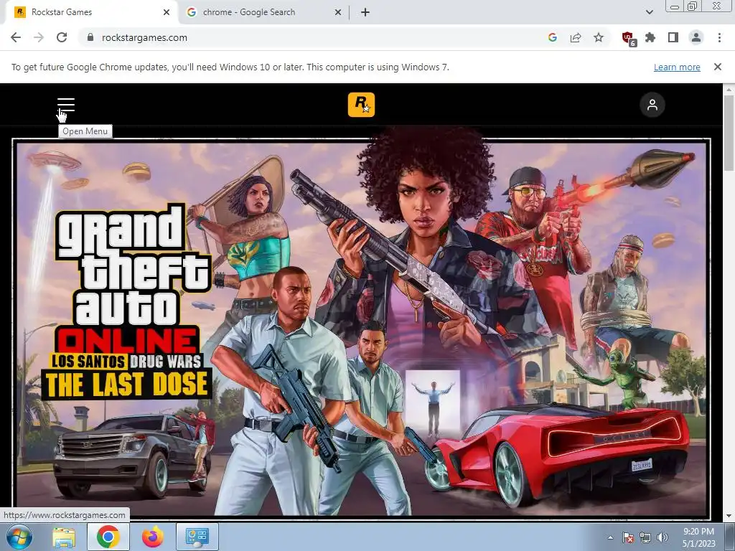
Task: Open the volume speaker icon
Action: [662, 537]
